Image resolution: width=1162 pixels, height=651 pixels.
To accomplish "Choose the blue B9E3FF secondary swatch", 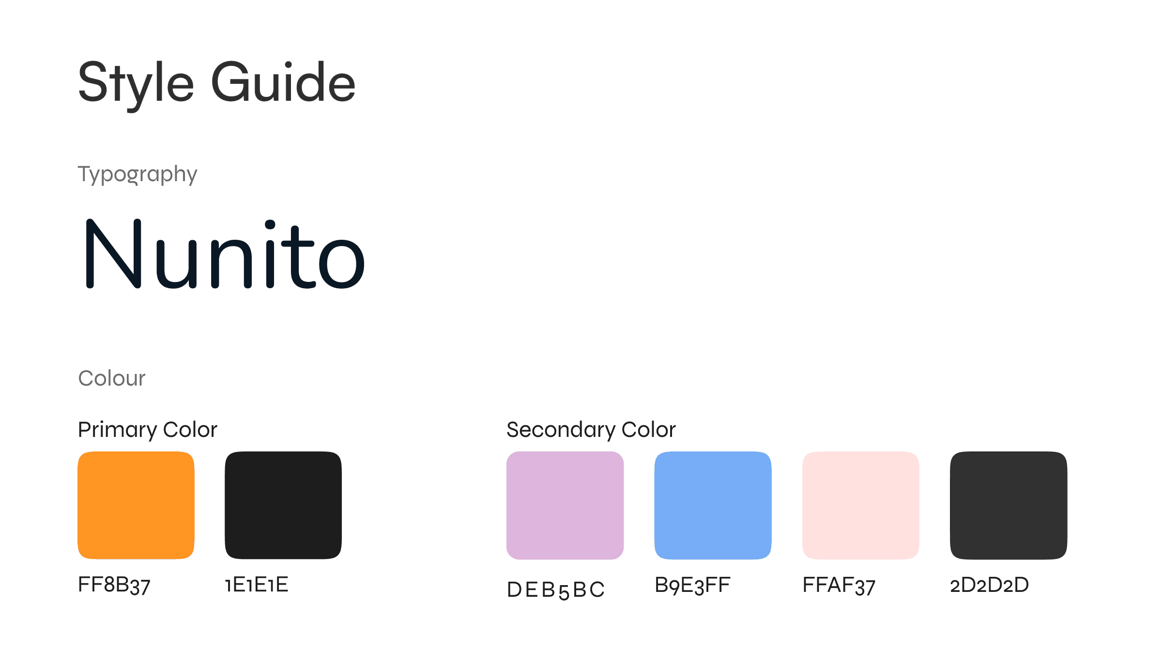I will [x=713, y=505].
